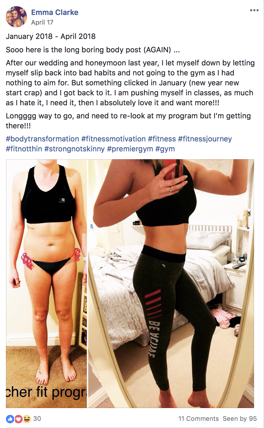Screen dimensions: 264x428
Task: Open the Emma Clarke profile name link
Action: click(x=55, y=12)
